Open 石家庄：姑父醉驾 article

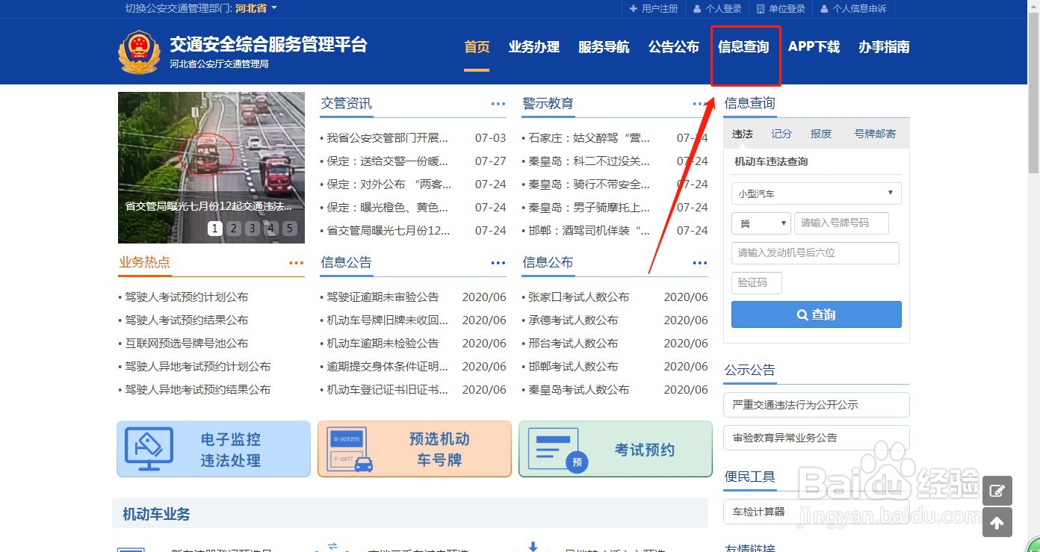(x=589, y=138)
